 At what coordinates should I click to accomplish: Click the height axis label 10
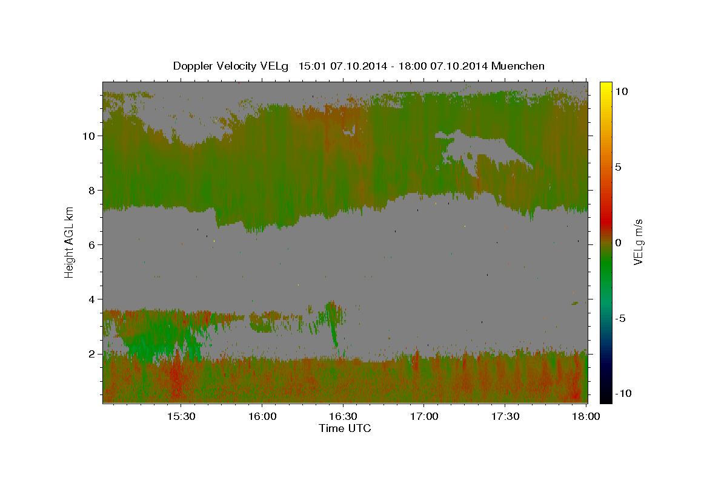tap(89, 136)
